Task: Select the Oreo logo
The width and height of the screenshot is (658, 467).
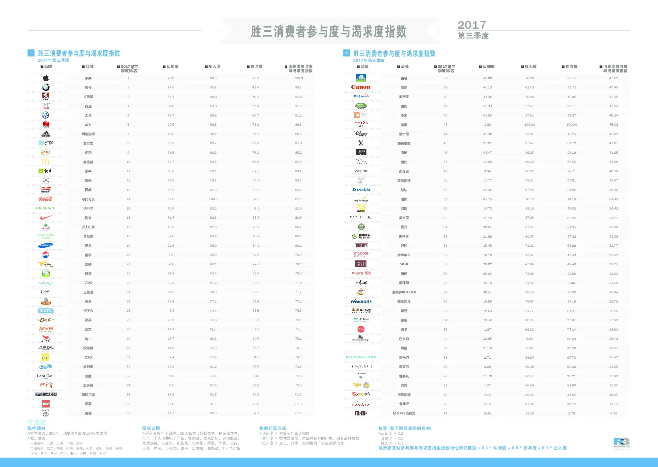Action: point(46,367)
